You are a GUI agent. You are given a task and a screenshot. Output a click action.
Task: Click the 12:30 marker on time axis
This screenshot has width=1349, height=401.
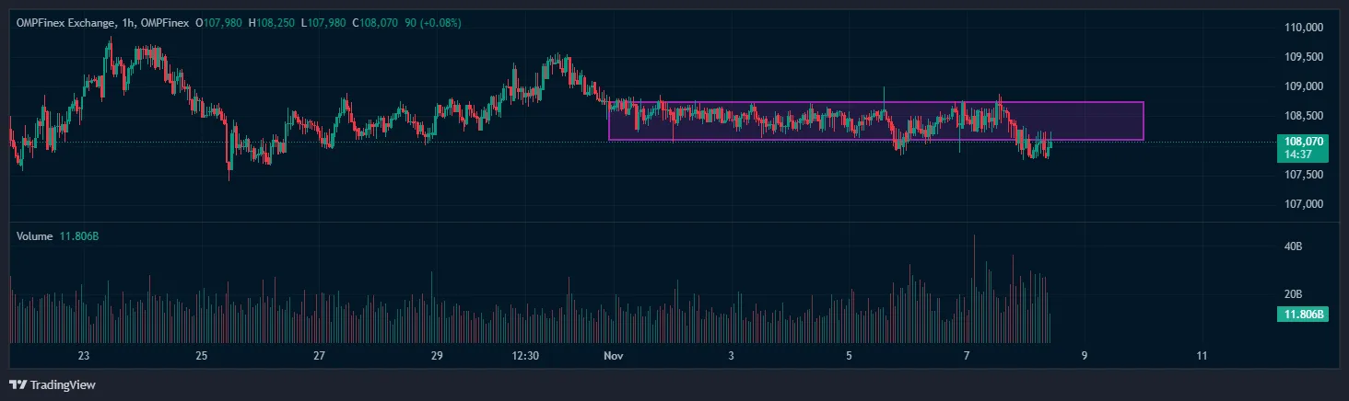pyautogui.click(x=525, y=355)
